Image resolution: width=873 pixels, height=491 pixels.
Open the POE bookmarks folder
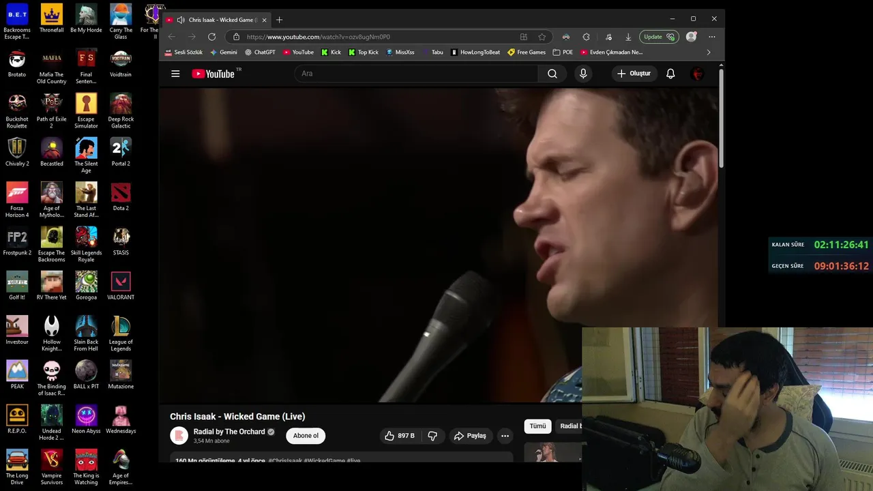pyautogui.click(x=563, y=52)
